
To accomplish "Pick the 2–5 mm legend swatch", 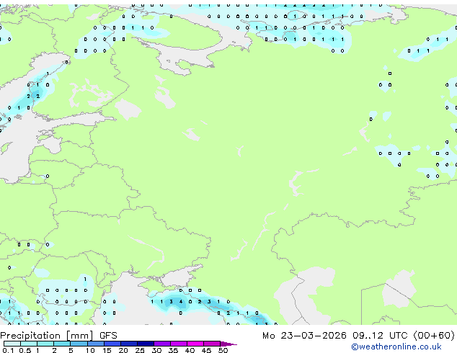I will [62, 344].
